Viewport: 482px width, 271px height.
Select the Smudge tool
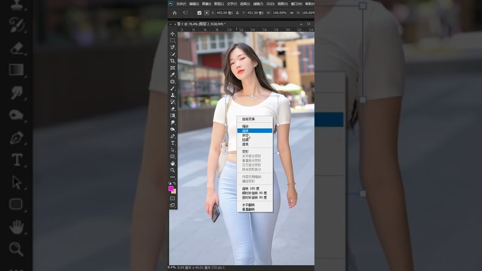coord(172,122)
